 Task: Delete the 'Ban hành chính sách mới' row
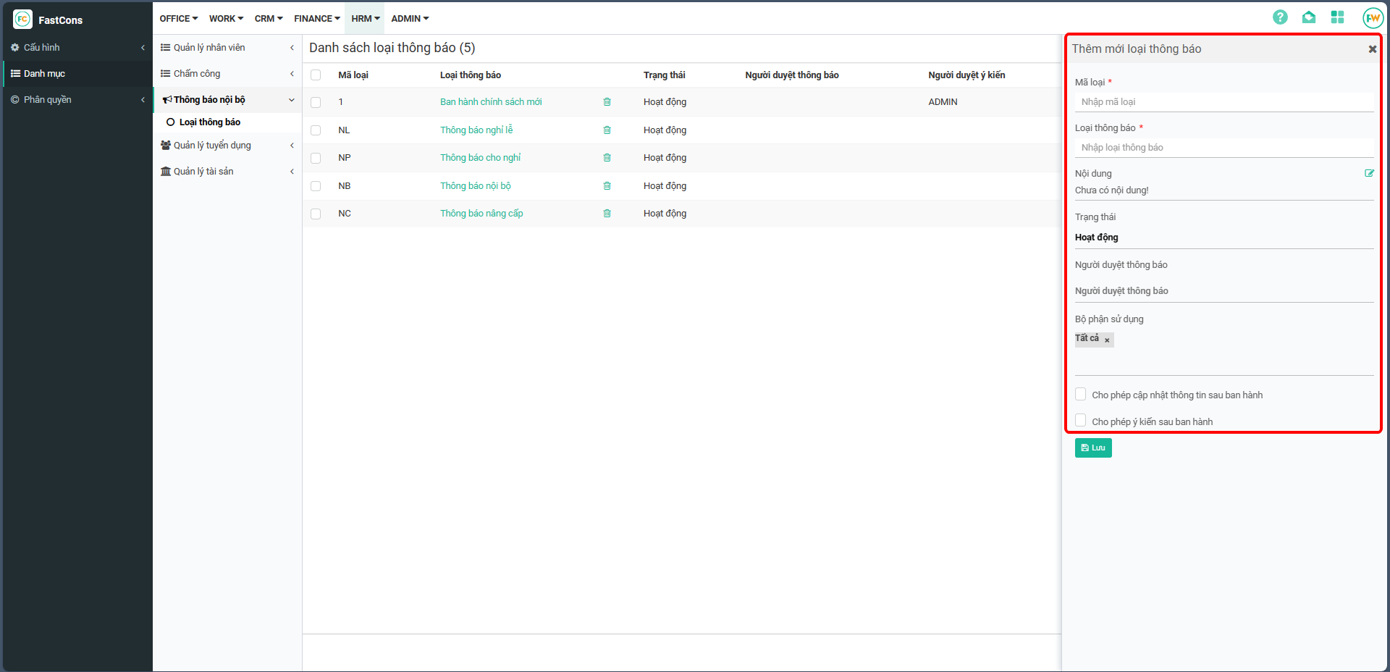pyautogui.click(x=607, y=102)
